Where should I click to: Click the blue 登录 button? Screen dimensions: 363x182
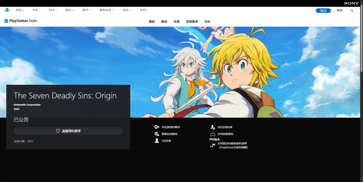323,11
